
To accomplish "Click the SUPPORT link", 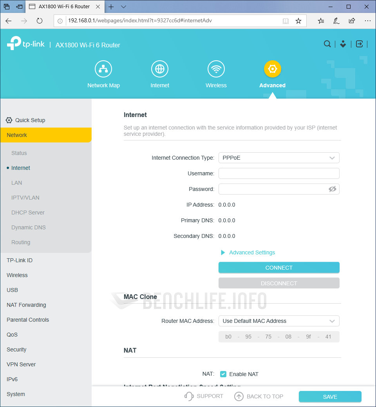I will [x=204, y=396].
